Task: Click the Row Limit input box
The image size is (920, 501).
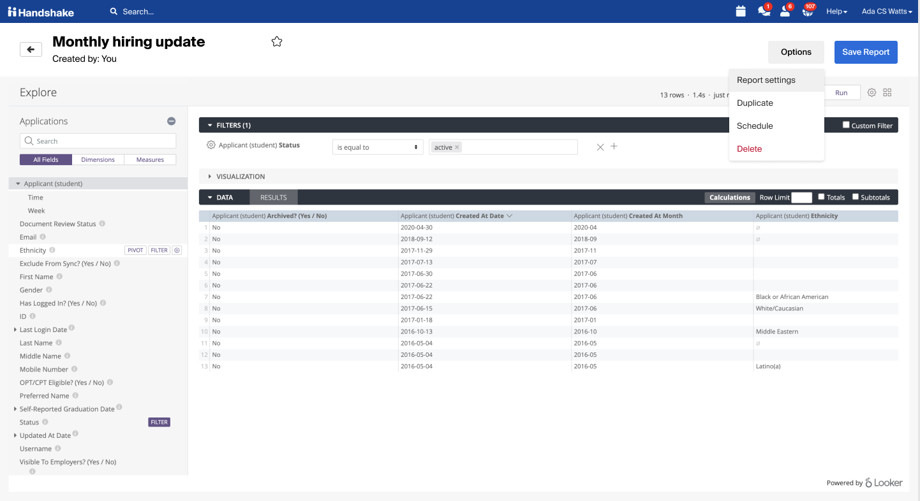Action: point(801,198)
